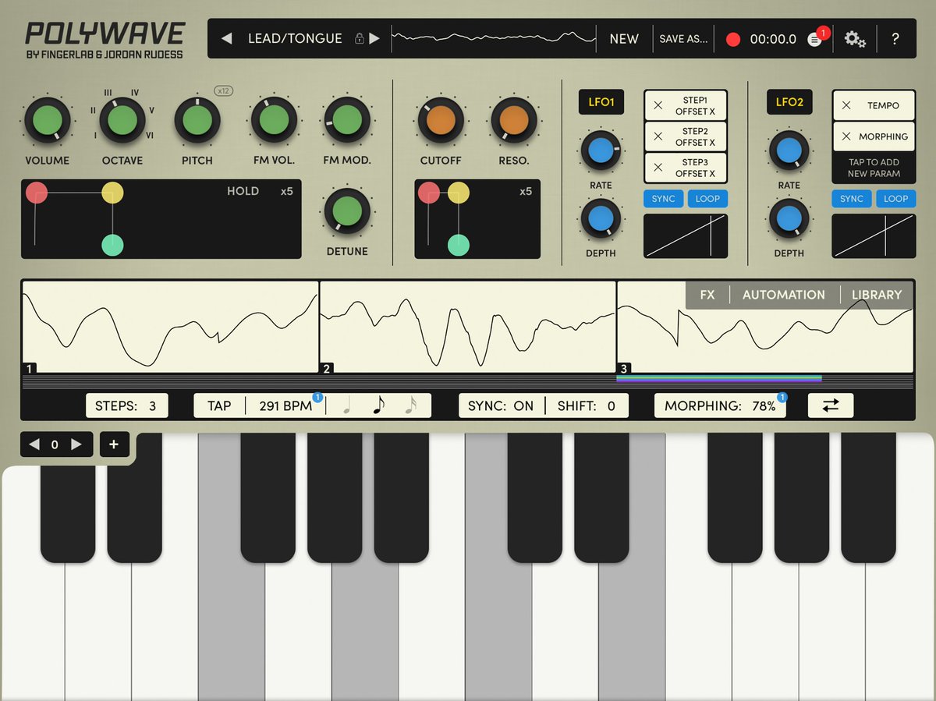This screenshot has height=701, width=936.
Task: Open settings gears icon
Action: coord(855,38)
